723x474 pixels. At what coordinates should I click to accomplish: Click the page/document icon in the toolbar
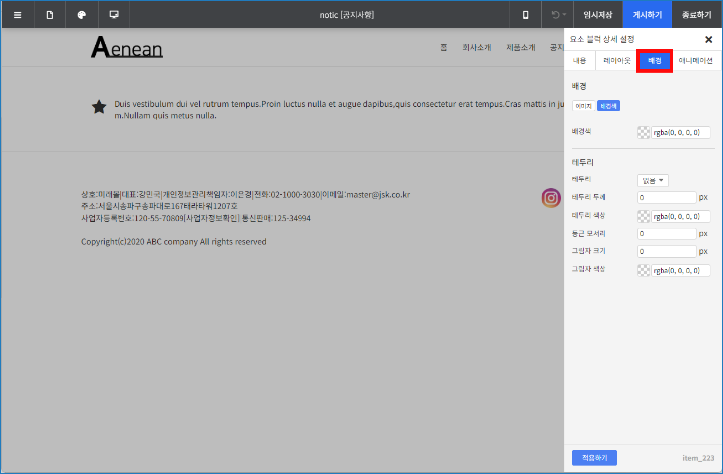(50, 14)
